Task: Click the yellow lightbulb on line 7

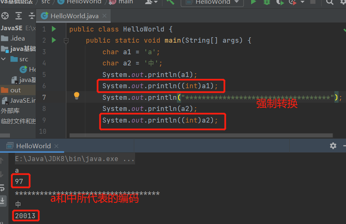Action: coord(77,96)
